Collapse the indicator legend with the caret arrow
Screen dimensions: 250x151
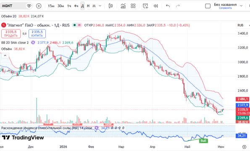pos(5,55)
